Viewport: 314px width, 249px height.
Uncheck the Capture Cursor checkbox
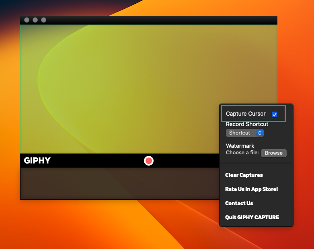coord(274,114)
